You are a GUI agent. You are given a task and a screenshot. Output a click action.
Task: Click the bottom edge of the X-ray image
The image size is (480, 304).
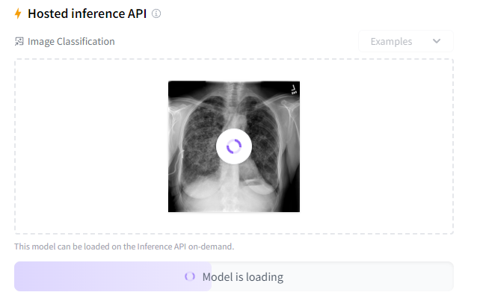tap(234, 210)
